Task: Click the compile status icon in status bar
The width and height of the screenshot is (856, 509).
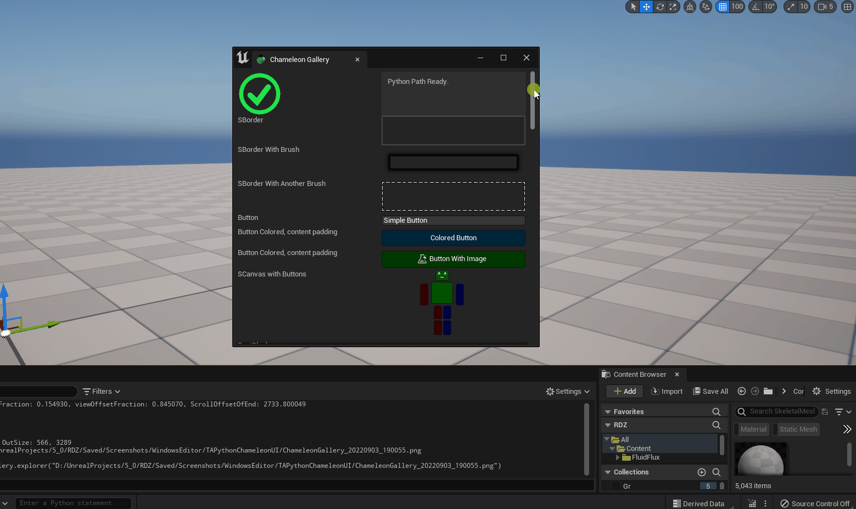Action: pos(752,504)
